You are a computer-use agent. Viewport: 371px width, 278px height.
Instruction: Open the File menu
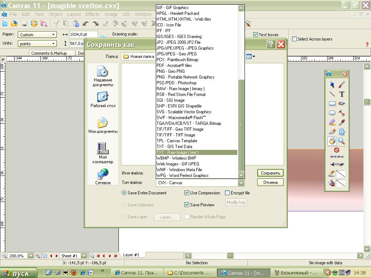tap(13, 14)
